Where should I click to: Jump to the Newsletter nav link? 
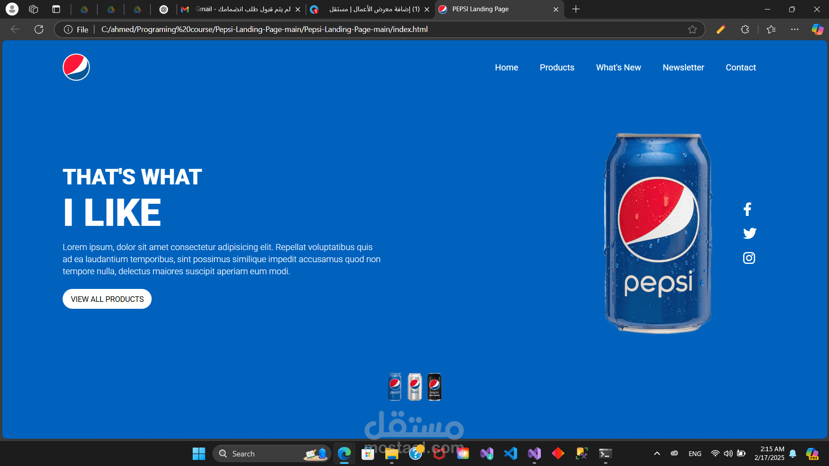click(683, 67)
